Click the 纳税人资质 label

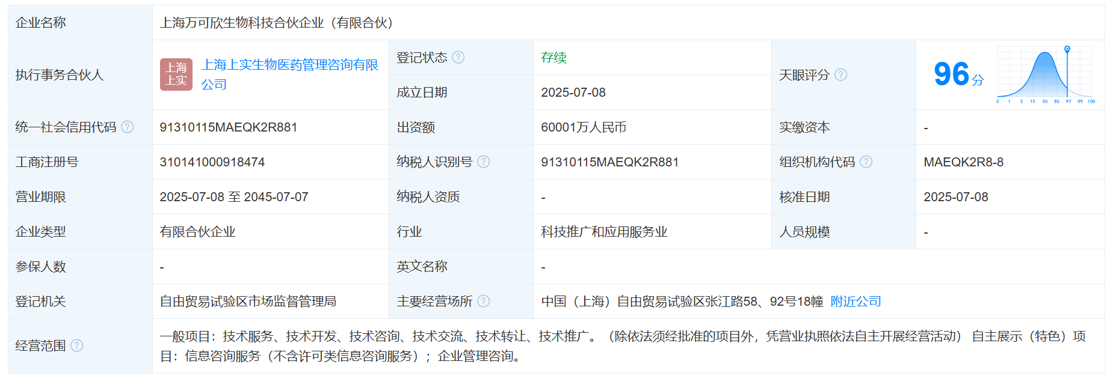428,197
